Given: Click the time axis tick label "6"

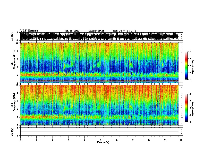Looking at the screenshot, I should pyautogui.click(x=117, y=140).
